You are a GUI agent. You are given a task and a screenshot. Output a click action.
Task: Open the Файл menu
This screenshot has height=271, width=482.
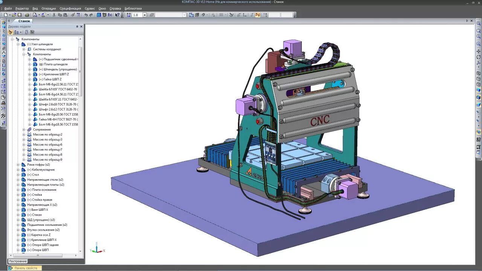pos(8,8)
